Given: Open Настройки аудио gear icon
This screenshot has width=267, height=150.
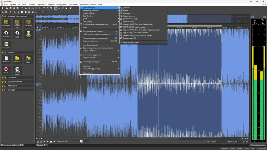Looking at the screenshot, I should tap(17, 33).
